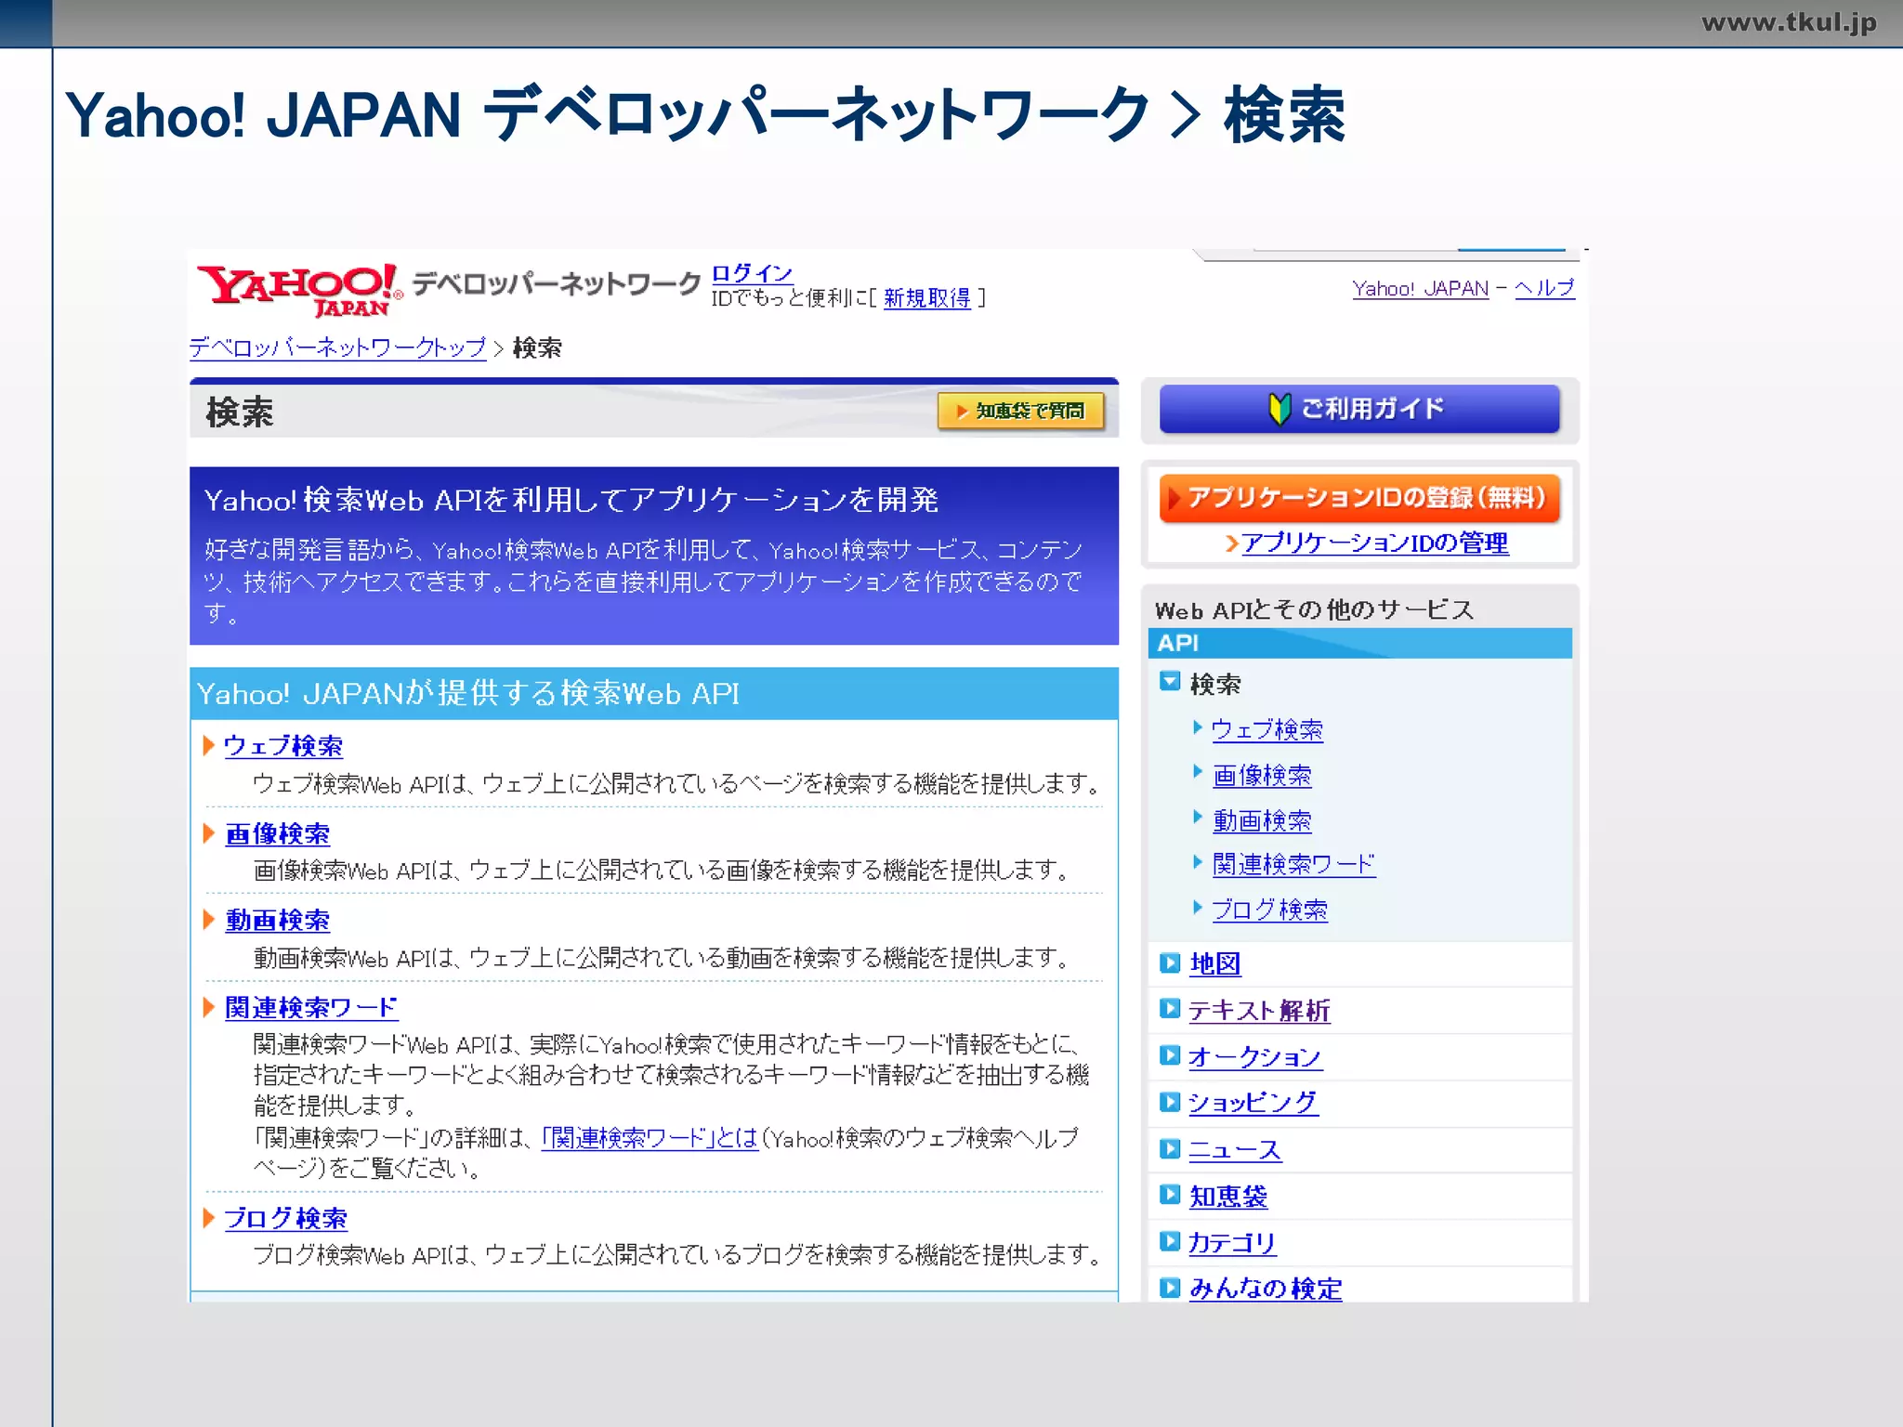Viewport: 1903px width, 1427px height.
Task: Open the みんなの検定 category link
Action: 1266,1289
